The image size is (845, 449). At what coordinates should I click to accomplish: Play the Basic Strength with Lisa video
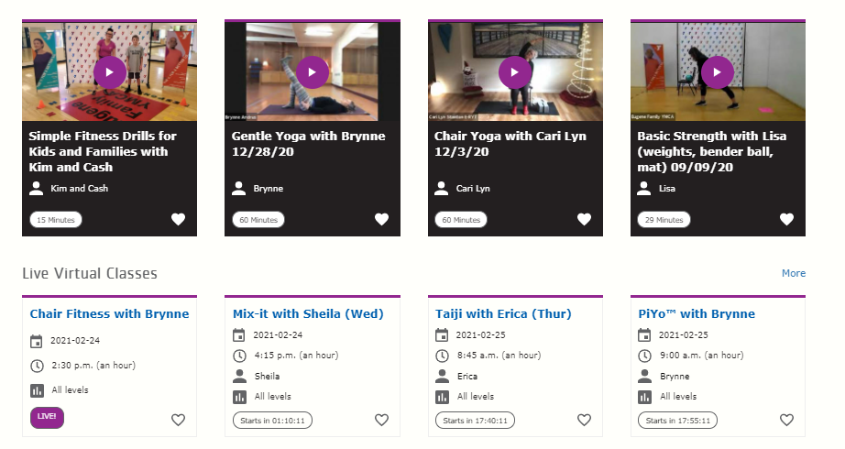click(719, 71)
